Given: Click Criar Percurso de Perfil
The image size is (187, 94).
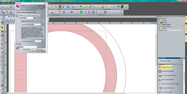Looking at the screenshot, I should [165, 67].
